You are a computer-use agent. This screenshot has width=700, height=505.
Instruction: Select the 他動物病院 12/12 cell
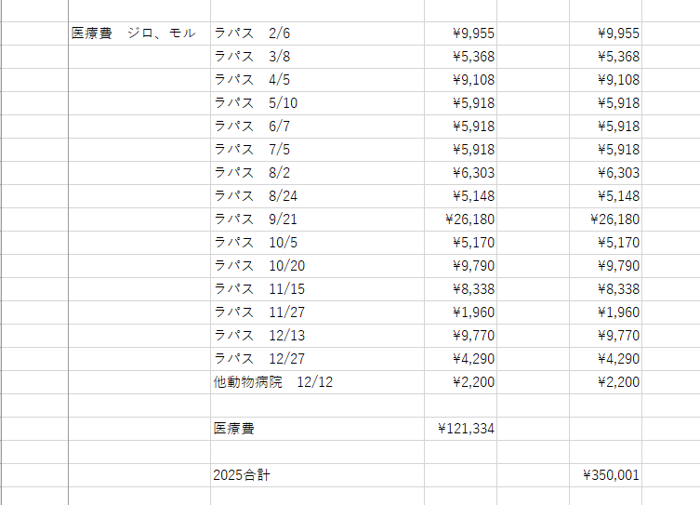pyautogui.click(x=317, y=381)
